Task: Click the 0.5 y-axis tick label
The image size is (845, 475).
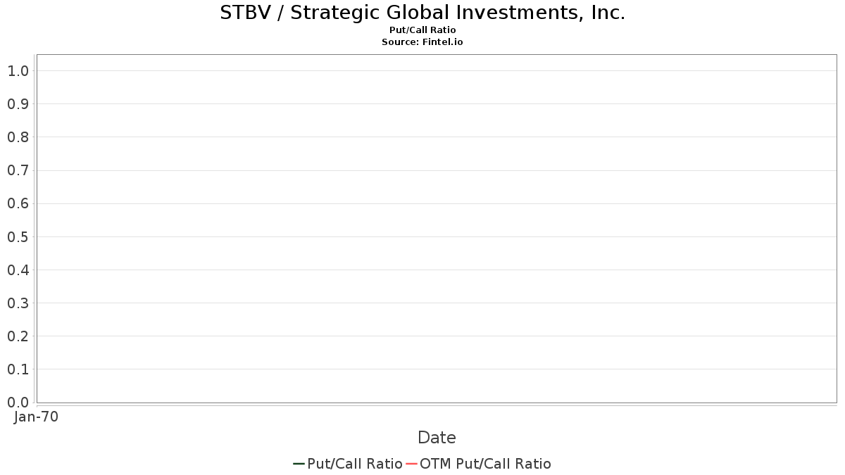Action: coord(18,237)
